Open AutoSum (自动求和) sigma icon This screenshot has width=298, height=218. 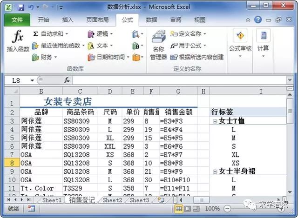click(x=35, y=34)
